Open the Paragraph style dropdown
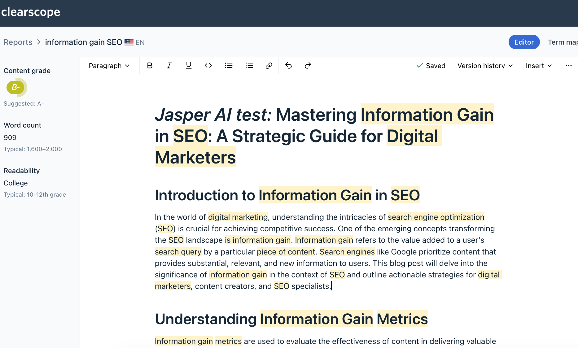Screen dimensions: 578x348 (x=109, y=66)
